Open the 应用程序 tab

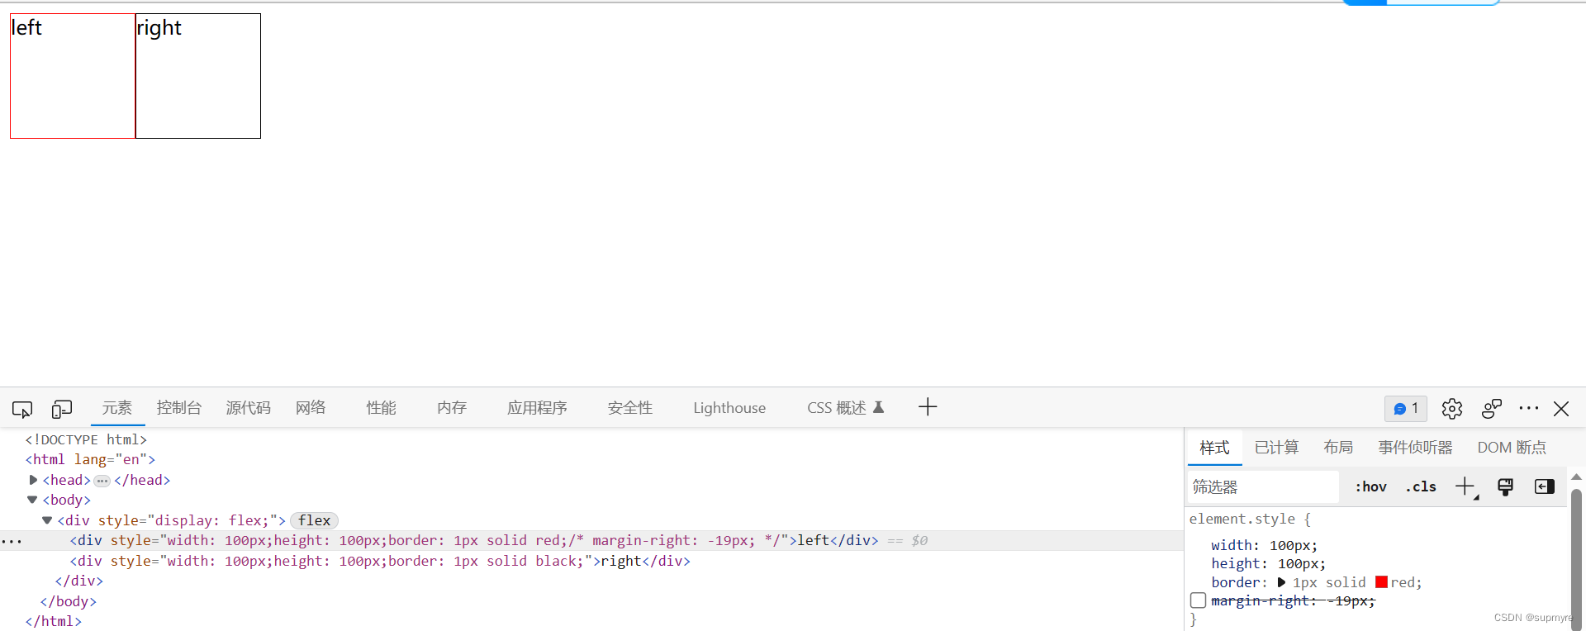click(x=537, y=407)
